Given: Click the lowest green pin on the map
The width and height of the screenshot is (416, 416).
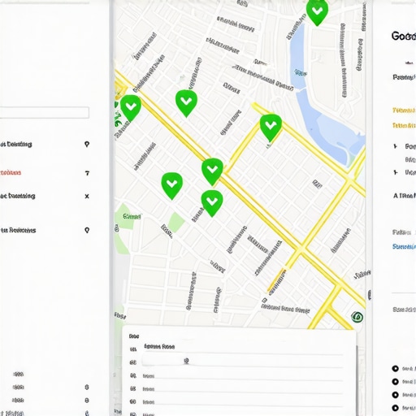Looking at the screenshot, I should pyautogui.click(x=212, y=203).
